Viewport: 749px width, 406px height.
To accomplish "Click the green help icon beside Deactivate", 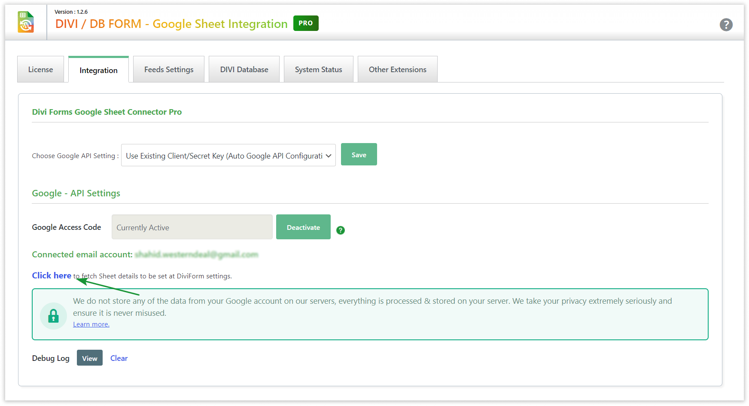I will coord(341,230).
